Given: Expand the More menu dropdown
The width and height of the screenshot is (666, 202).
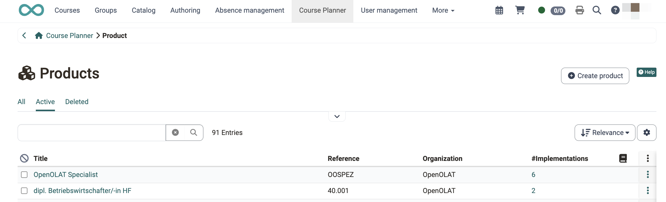Looking at the screenshot, I should pyautogui.click(x=443, y=11).
